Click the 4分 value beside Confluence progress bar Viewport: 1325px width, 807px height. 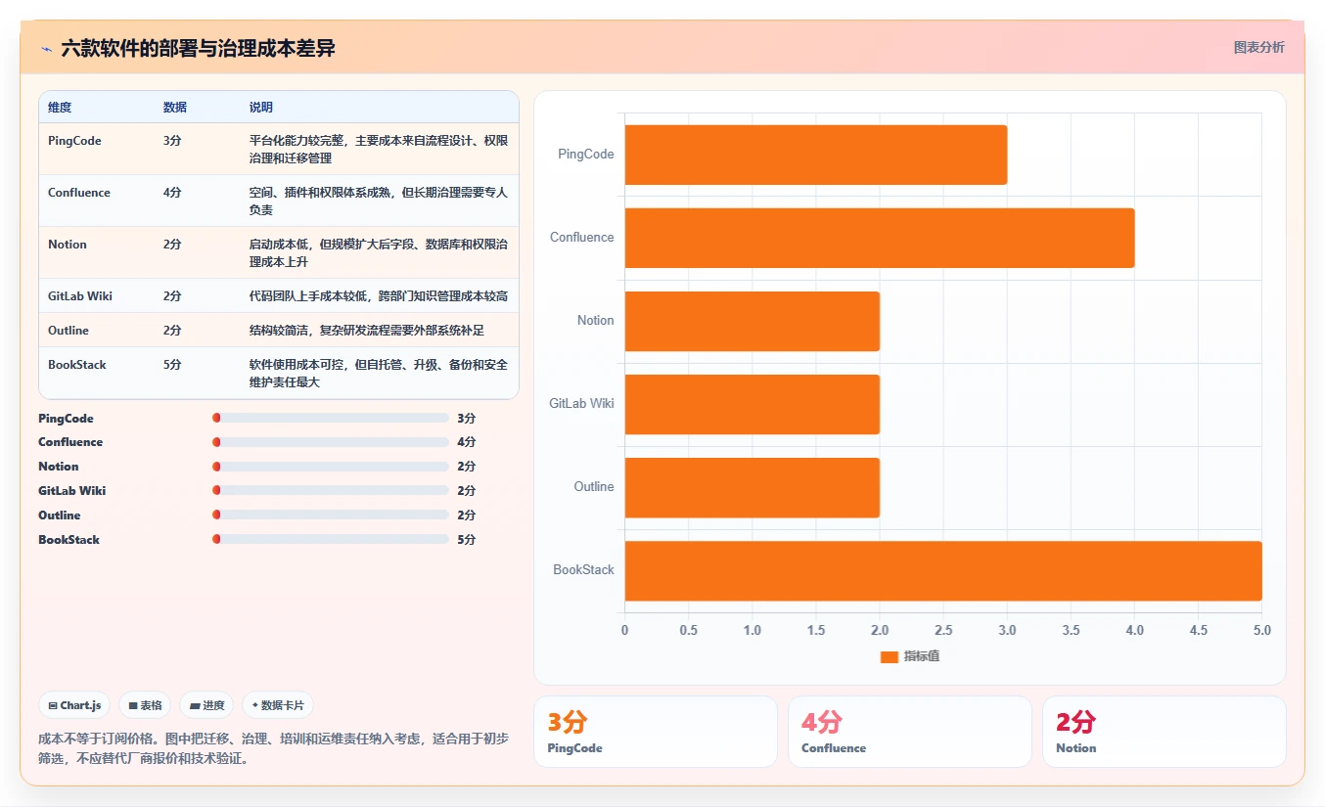[x=466, y=442]
